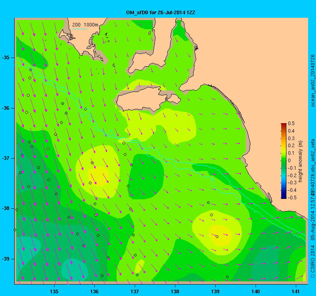Screen dimensions: 316x296
Task: Select the -38 latitude axis label
Action: click(6, 209)
